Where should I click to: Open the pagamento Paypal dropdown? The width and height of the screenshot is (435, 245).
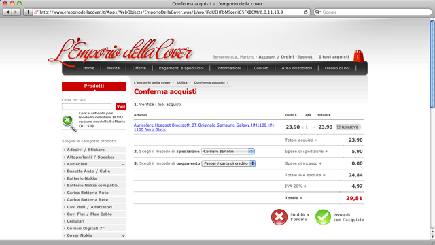coord(228,163)
